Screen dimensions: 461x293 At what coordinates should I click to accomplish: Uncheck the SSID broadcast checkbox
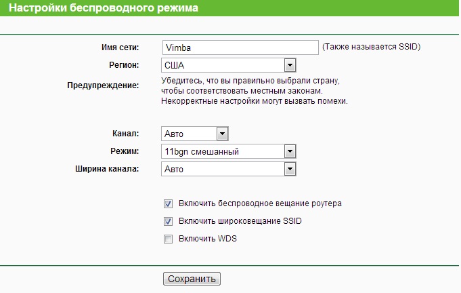point(167,221)
